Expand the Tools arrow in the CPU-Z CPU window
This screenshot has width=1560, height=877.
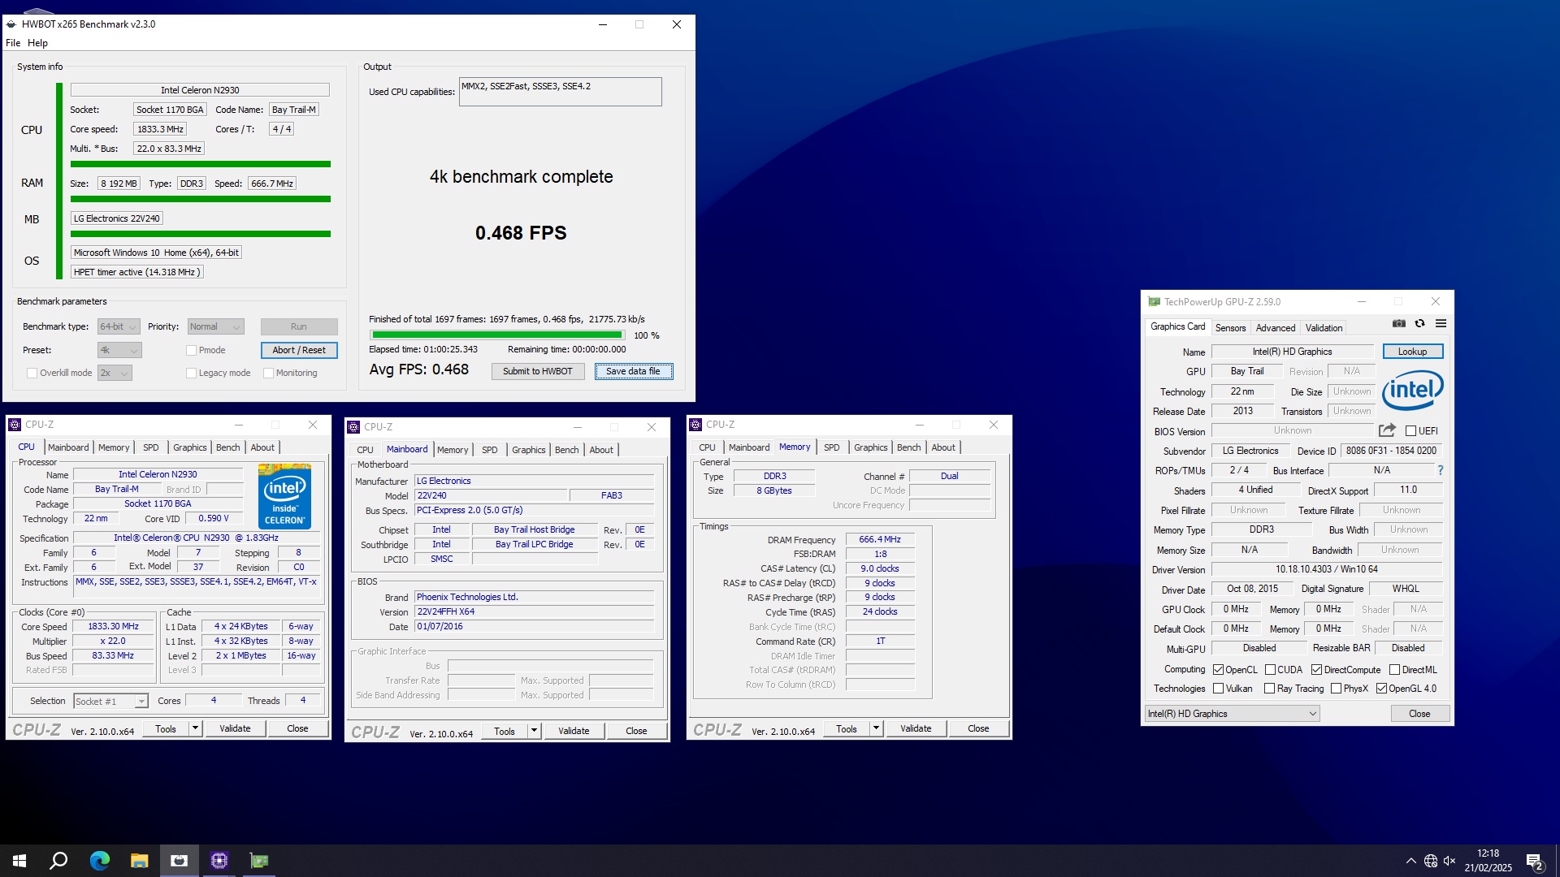pos(195,728)
